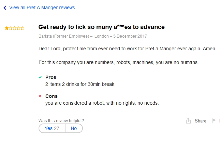Click the red Cons cross icon
The width and height of the screenshot is (220, 143).
pyautogui.click(x=40, y=96)
